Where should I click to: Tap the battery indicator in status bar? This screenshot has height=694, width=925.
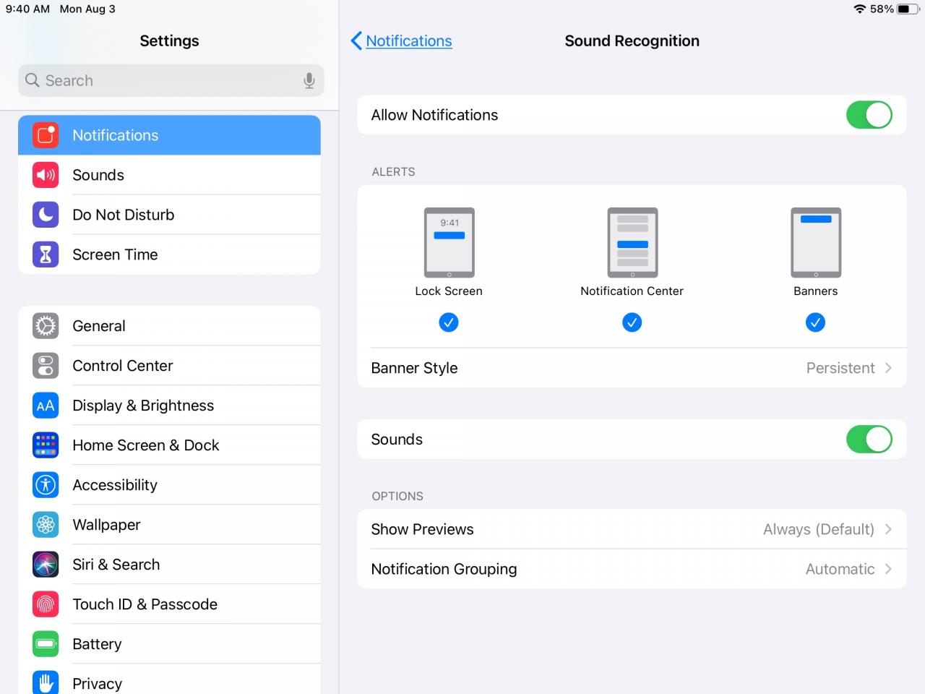coord(908,9)
